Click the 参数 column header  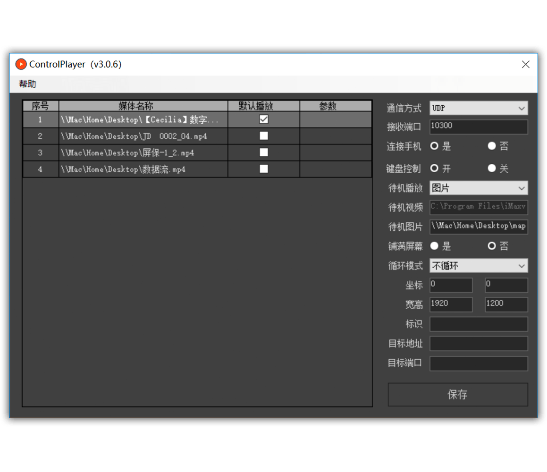click(336, 106)
